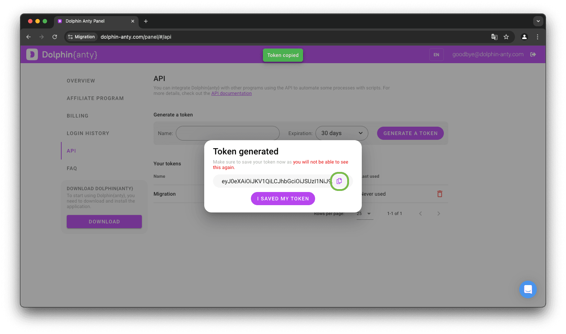Open the API documentation link
This screenshot has width=566, height=334.
pyautogui.click(x=231, y=93)
